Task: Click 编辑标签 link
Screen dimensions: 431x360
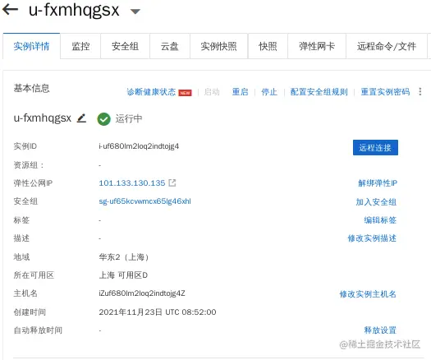Action: coord(380,220)
